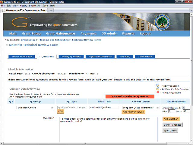This screenshot has height=145, width=193.
Task: Select the Questions tab
Action: pyautogui.click(x=47, y=56)
